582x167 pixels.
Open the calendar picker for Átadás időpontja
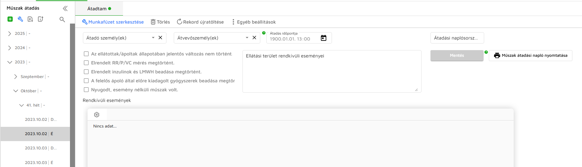(323, 38)
